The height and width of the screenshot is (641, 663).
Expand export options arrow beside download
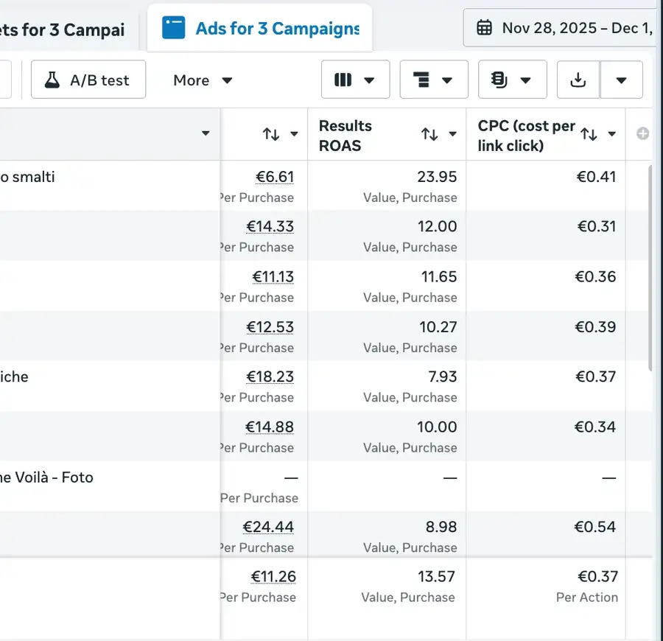tap(621, 80)
